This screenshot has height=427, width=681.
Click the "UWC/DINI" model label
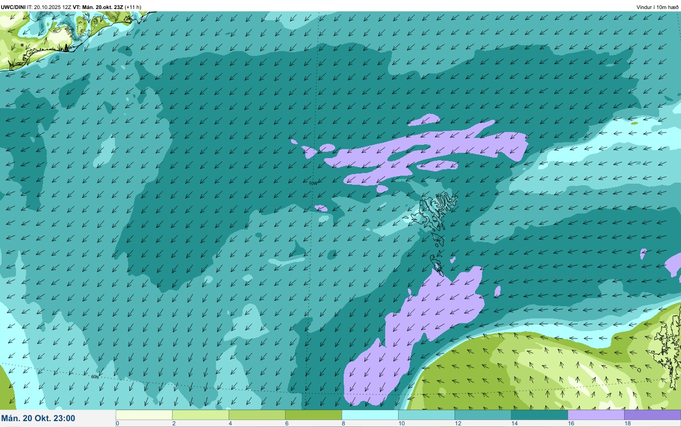click(x=13, y=7)
